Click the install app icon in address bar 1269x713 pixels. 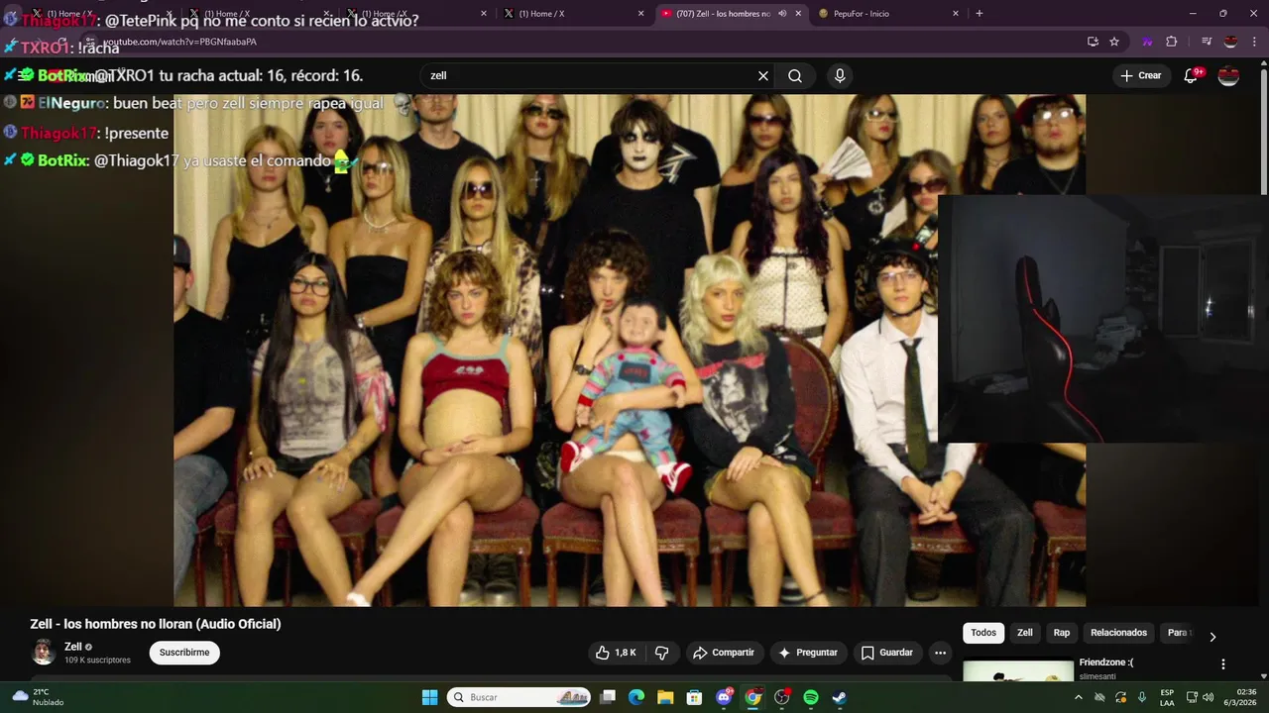tap(1093, 42)
